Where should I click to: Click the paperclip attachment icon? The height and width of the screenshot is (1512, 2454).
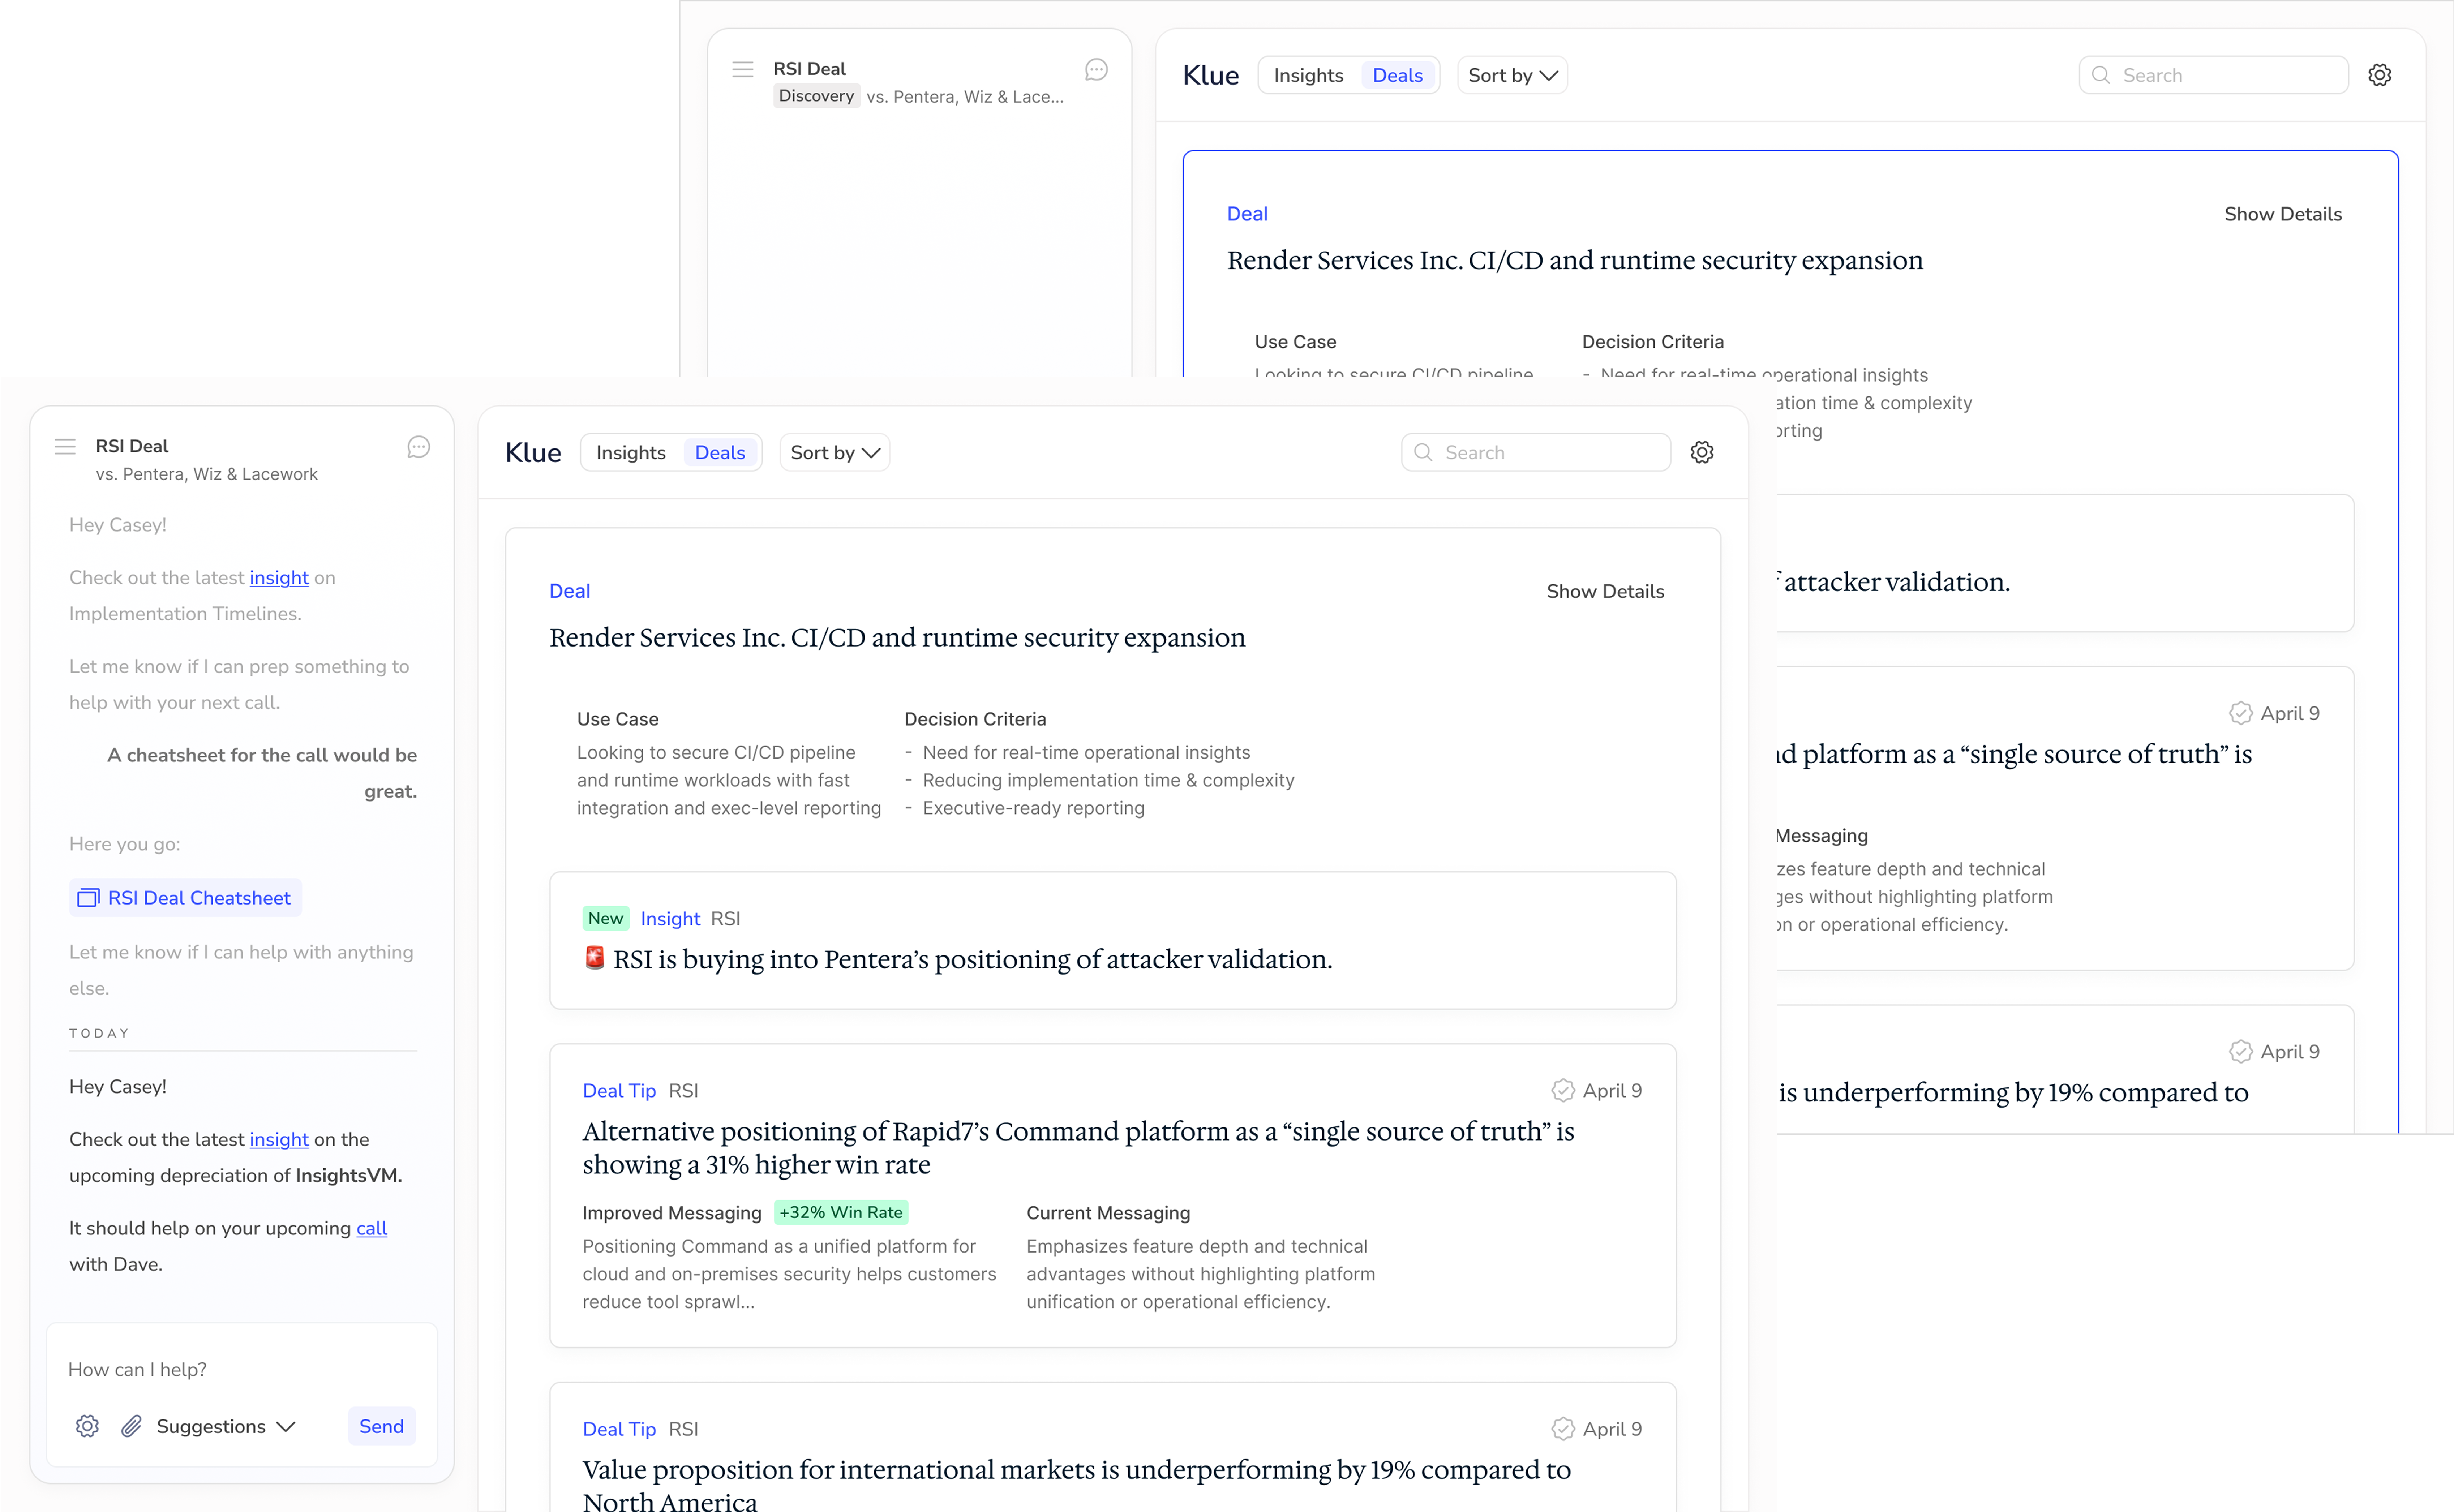(131, 1426)
